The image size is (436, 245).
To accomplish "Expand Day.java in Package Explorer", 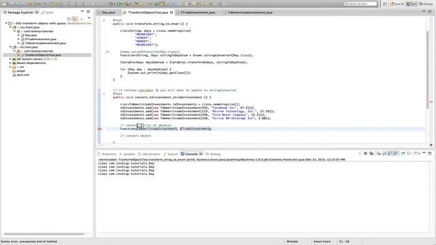I will tap(18, 35).
